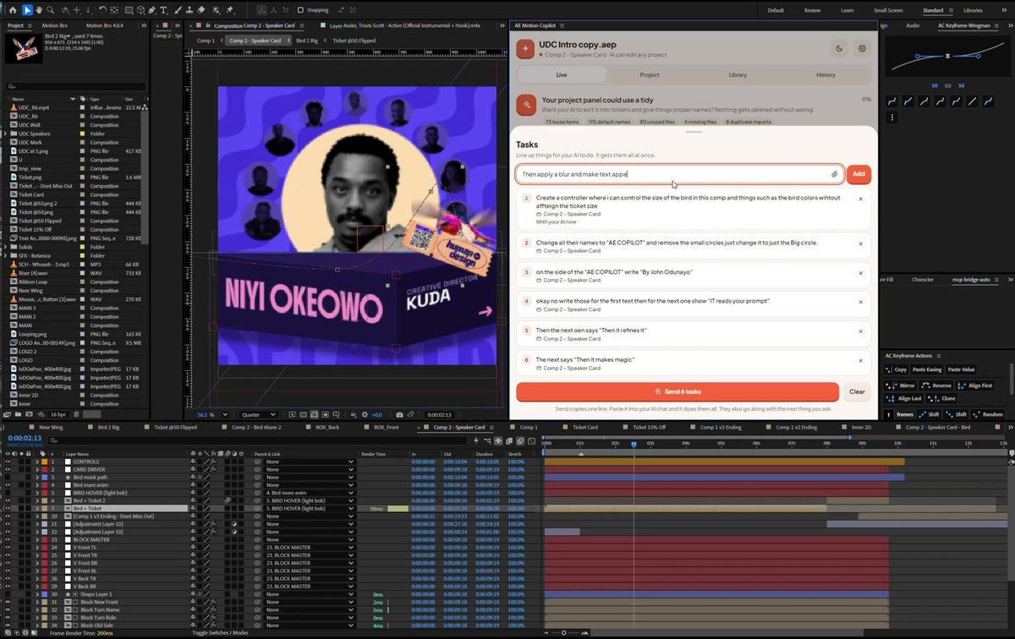Select the Eraser tool

coord(201,10)
